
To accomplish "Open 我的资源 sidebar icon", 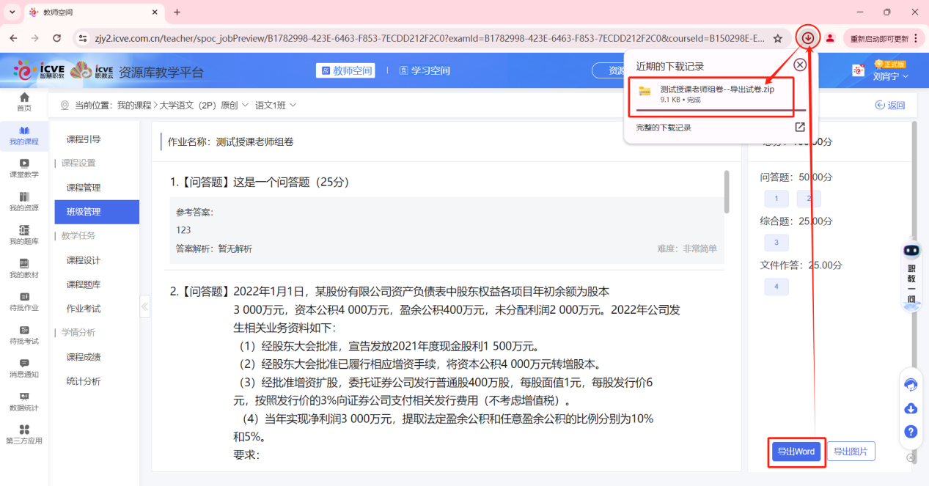I will point(24,202).
